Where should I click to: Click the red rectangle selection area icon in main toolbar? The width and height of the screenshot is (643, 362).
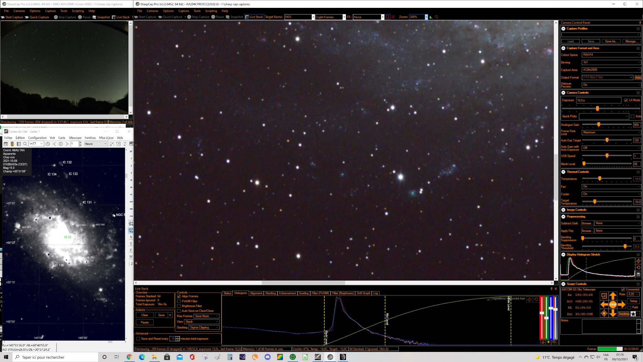click(x=387, y=17)
